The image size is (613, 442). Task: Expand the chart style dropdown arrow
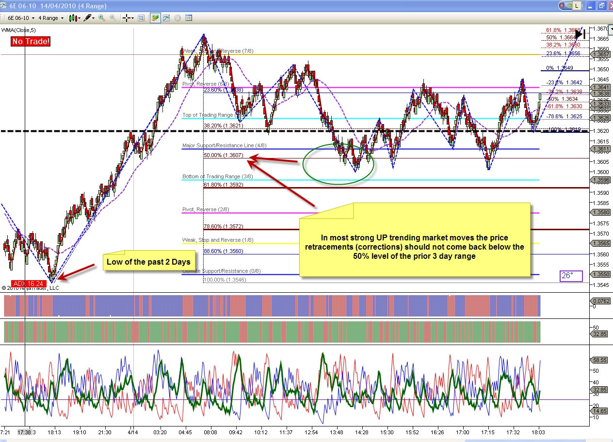point(79,18)
